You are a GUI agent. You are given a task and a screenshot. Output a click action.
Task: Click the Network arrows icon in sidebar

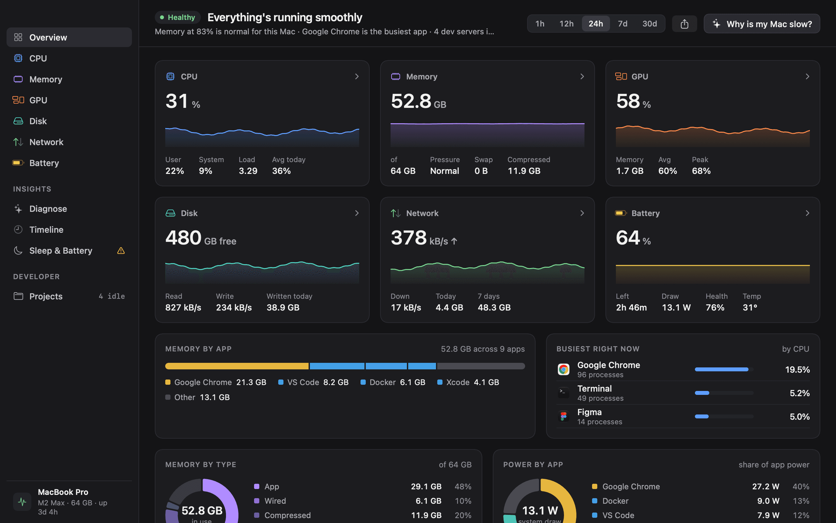(18, 142)
